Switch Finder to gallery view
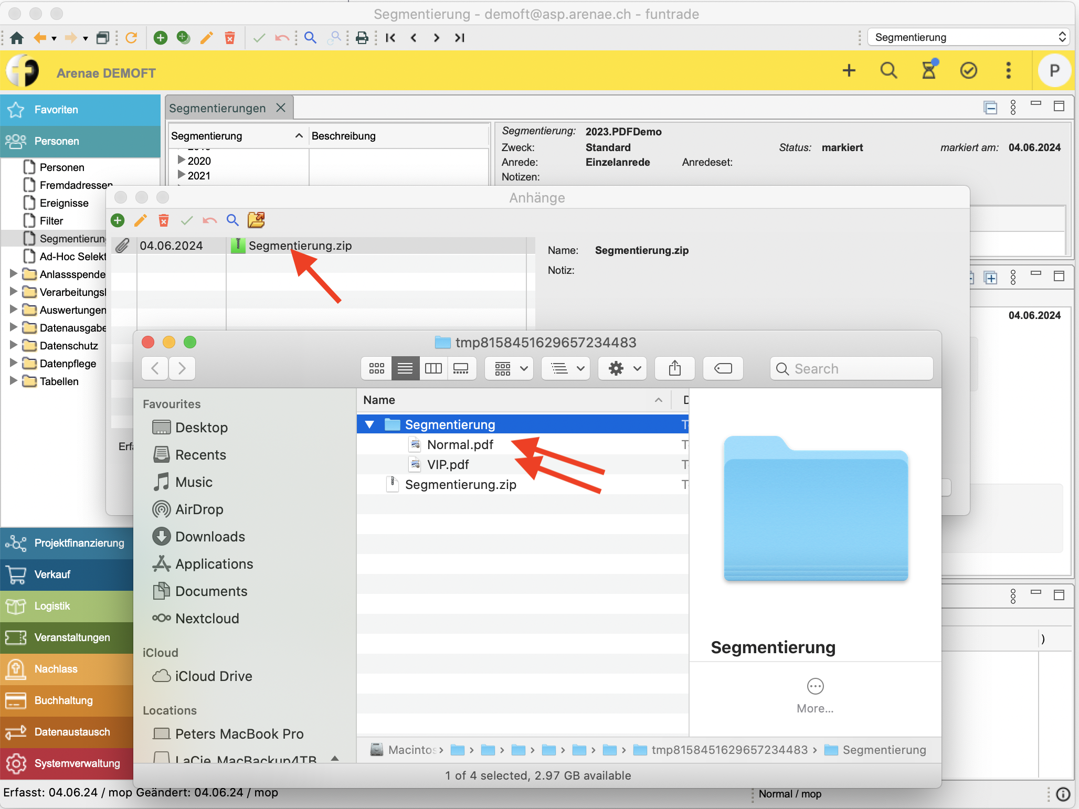 (461, 368)
